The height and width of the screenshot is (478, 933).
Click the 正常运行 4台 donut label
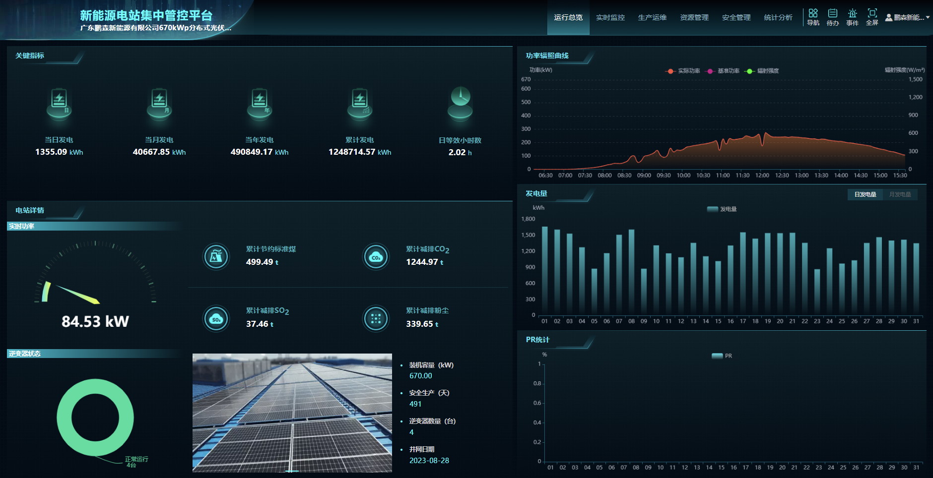136,462
